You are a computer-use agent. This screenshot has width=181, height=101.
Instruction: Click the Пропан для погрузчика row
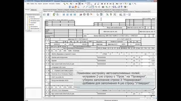coord(100,57)
